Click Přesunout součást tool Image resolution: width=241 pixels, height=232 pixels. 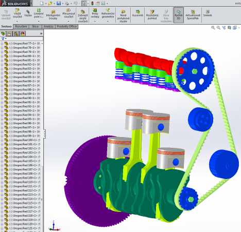coord(68,13)
